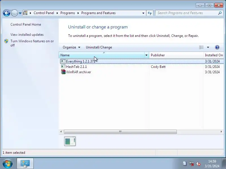226x169 pixels.
Task: Open Programs breadcrumb
Action: [x=68, y=13]
